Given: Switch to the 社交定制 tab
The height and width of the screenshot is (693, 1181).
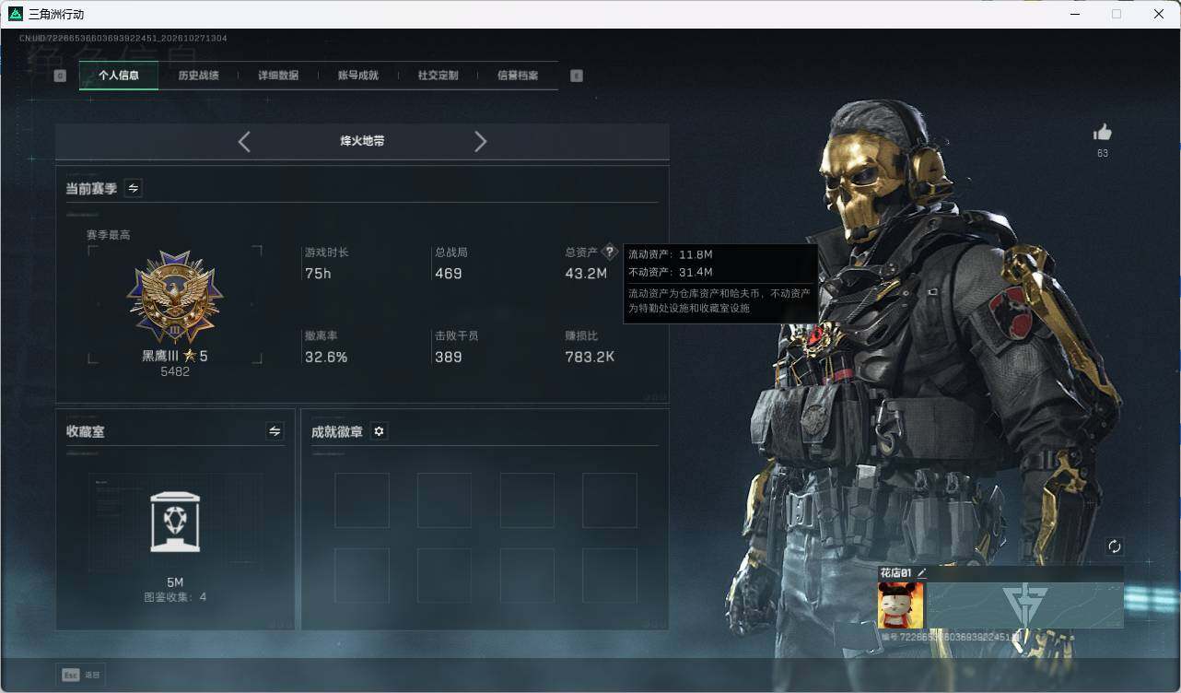Looking at the screenshot, I should (438, 76).
